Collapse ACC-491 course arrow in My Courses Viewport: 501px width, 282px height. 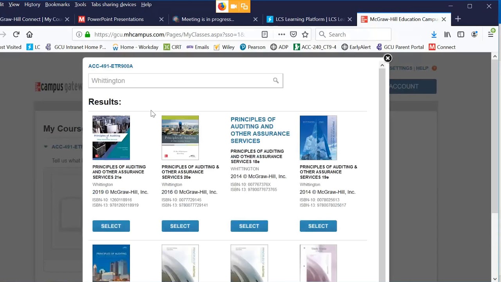point(46,146)
